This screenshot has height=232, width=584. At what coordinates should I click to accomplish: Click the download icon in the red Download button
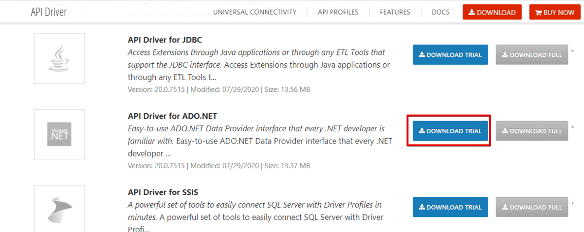(472, 13)
